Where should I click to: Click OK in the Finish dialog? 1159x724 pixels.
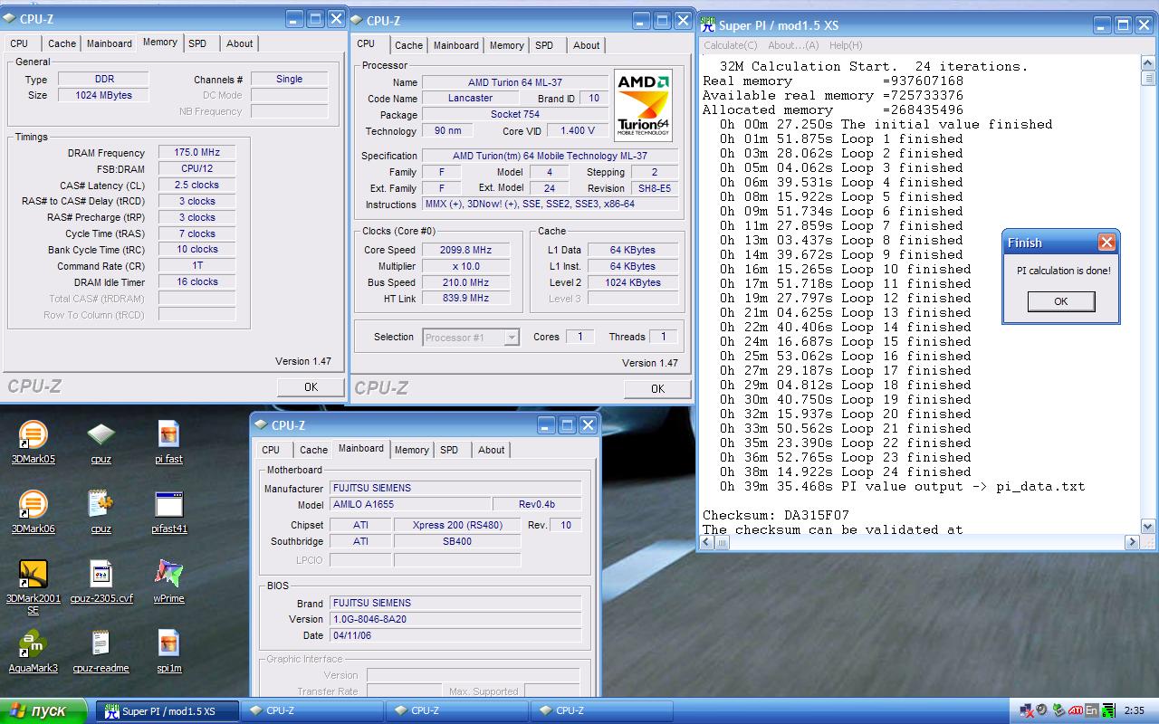click(x=1061, y=301)
